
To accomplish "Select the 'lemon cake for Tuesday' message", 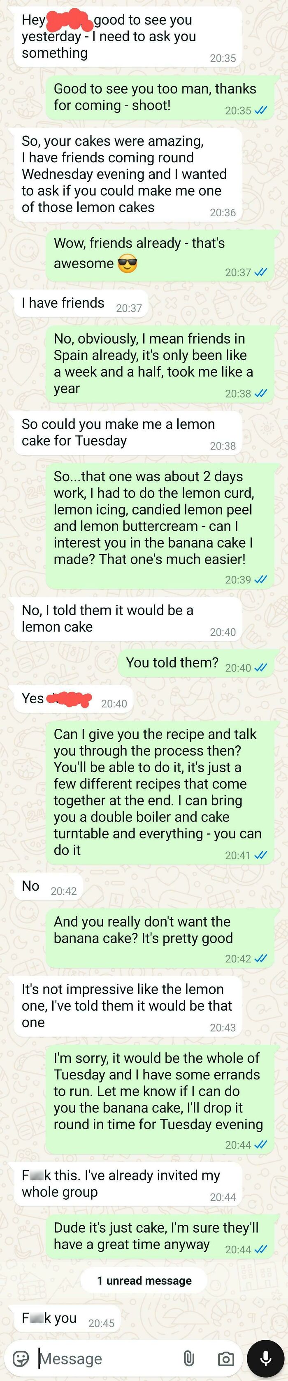I will 128,433.
